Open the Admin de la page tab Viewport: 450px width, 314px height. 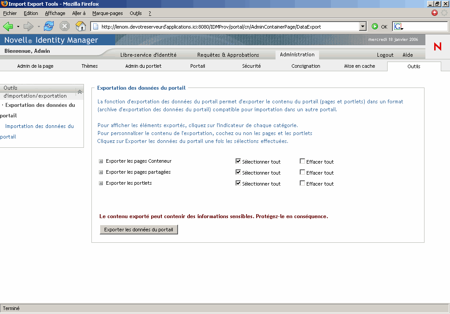tap(35, 66)
